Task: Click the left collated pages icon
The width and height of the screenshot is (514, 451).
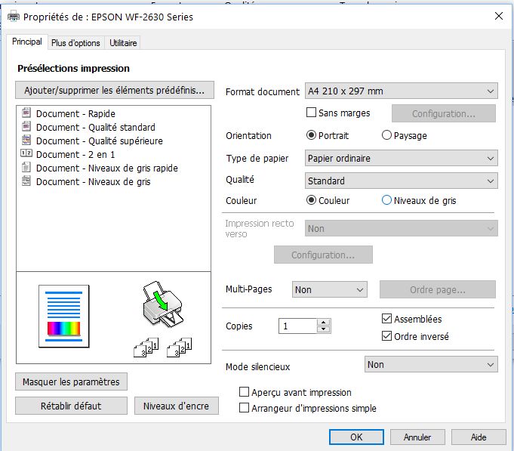Action: [x=146, y=348]
